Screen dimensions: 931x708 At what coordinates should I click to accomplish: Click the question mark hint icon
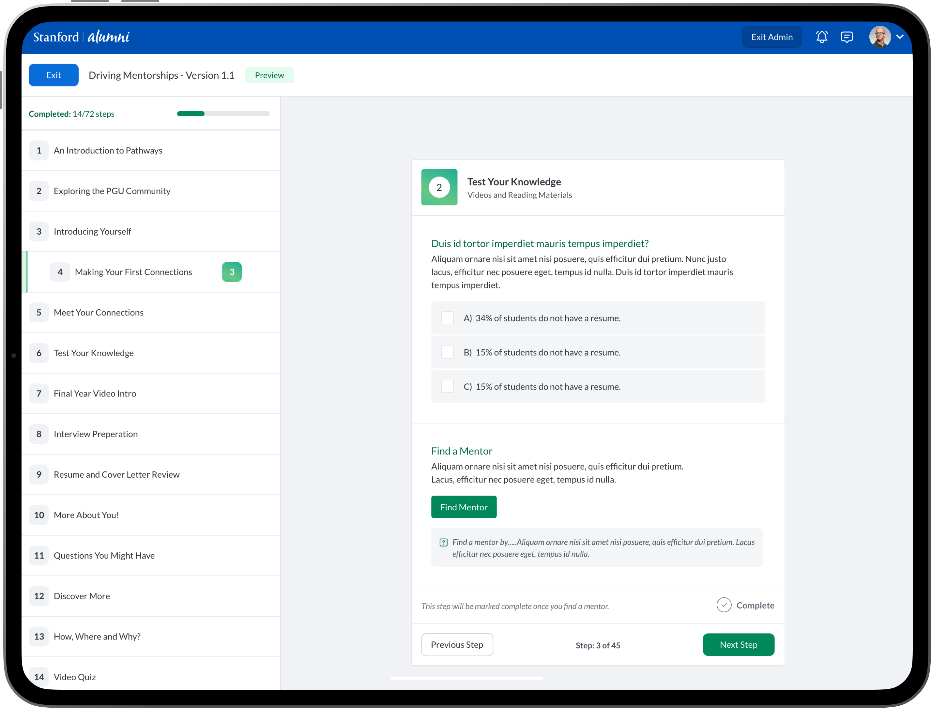coord(443,542)
